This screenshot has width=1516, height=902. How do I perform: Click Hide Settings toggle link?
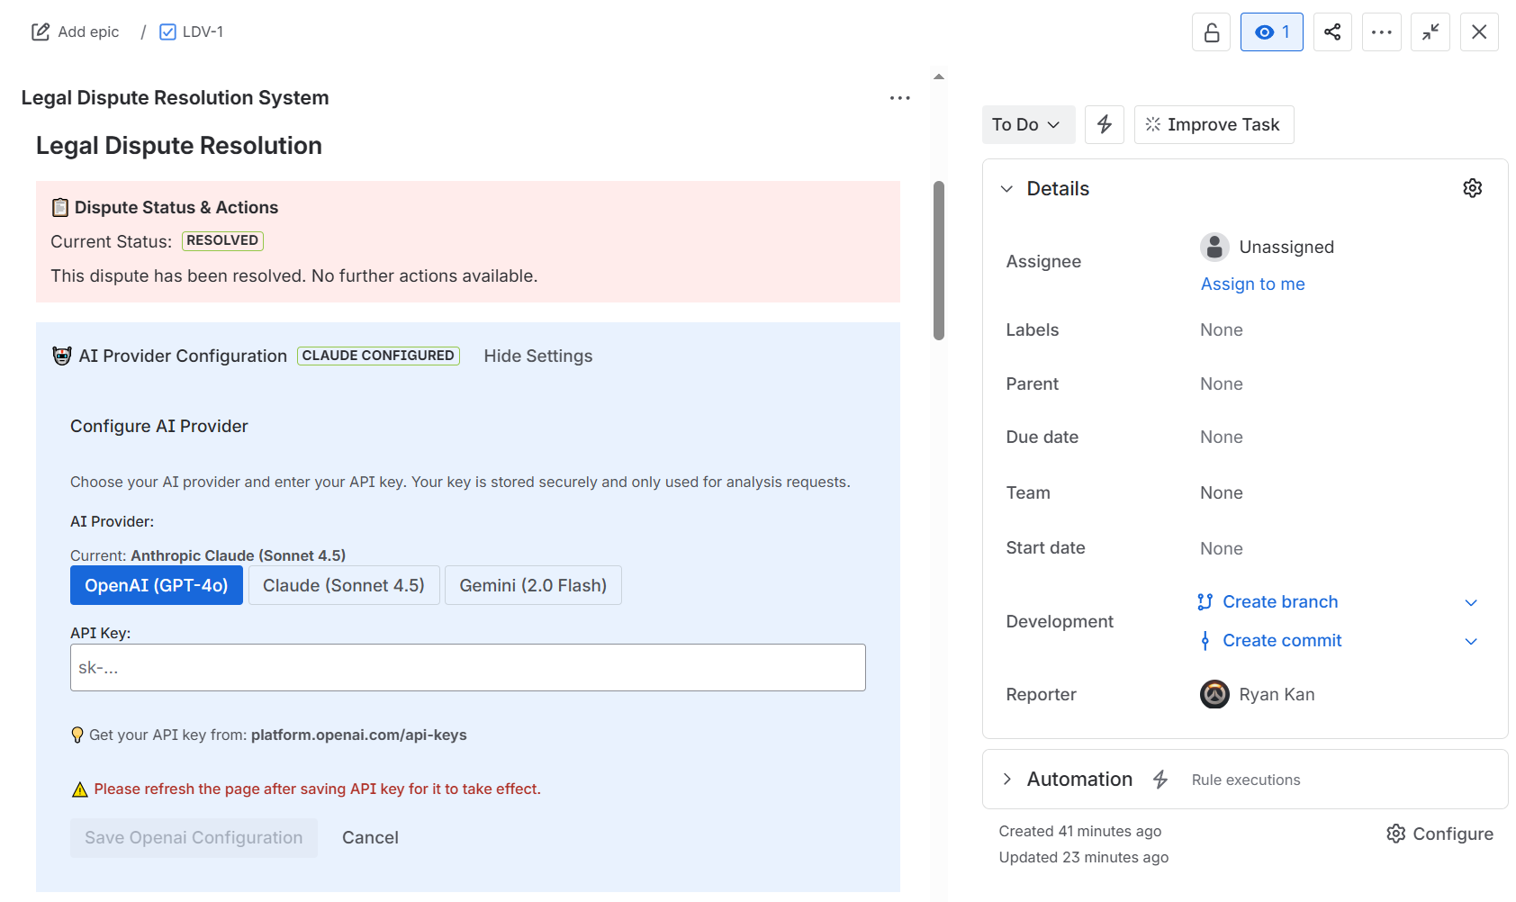pyautogui.click(x=538, y=356)
